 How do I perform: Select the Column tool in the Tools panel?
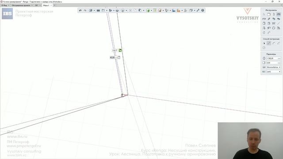pos(274,15)
